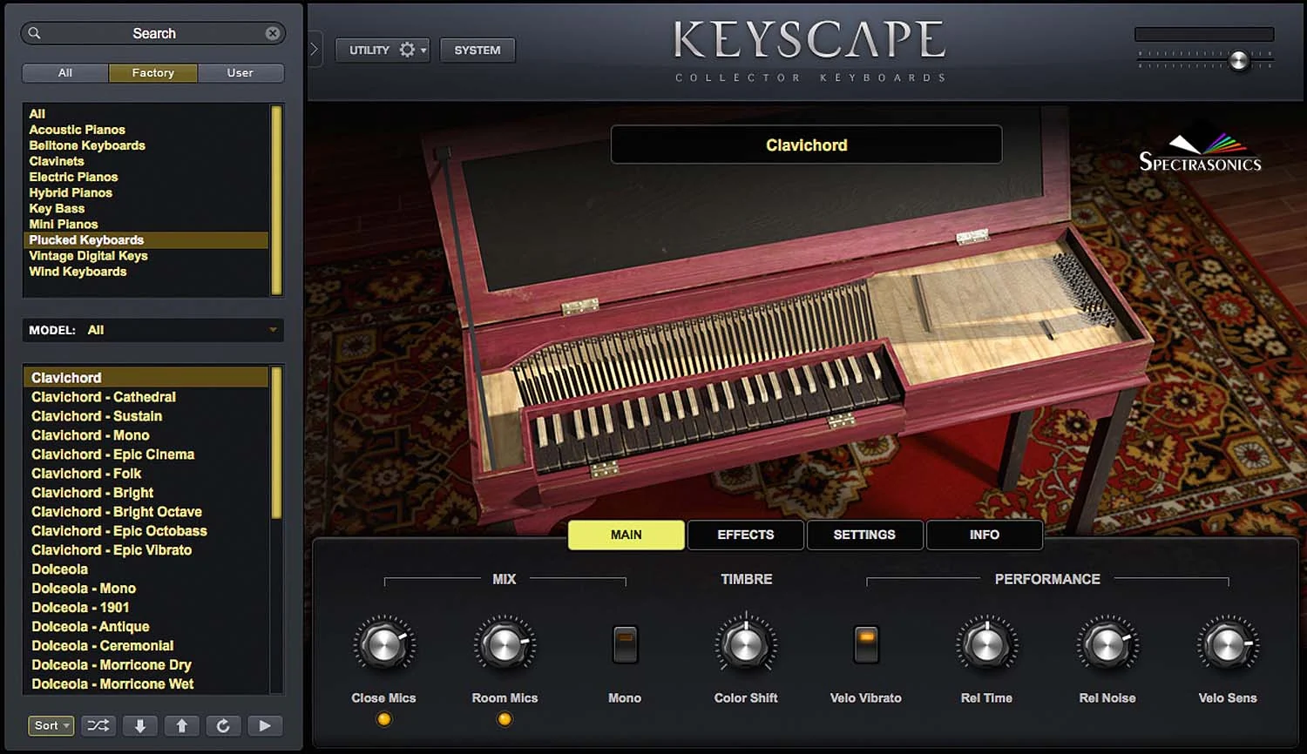Collapse the browser with the side arrow
Image resolution: width=1307 pixels, height=754 pixels.
click(315, 50)
